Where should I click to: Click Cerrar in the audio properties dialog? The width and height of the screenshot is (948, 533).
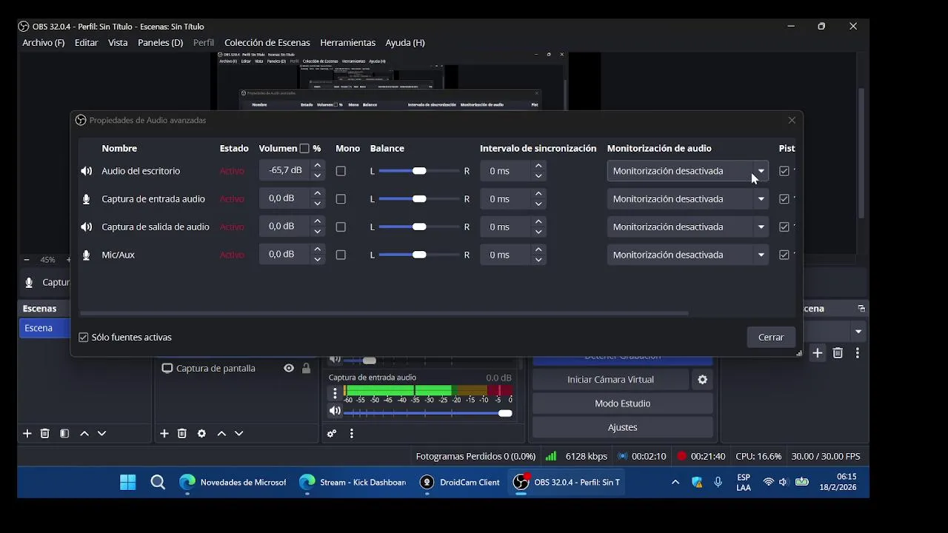point(771,338)
